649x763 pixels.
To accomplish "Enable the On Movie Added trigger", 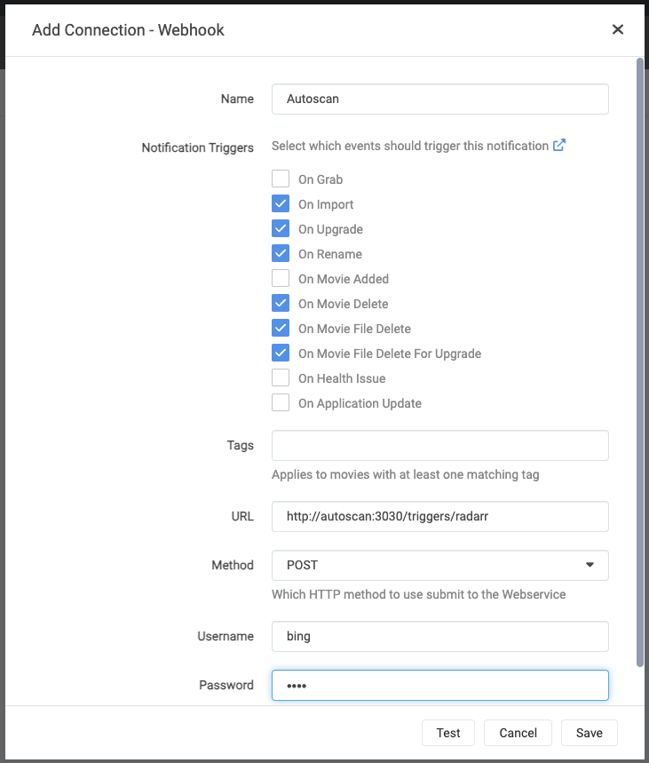I will [x=281, y=278].
